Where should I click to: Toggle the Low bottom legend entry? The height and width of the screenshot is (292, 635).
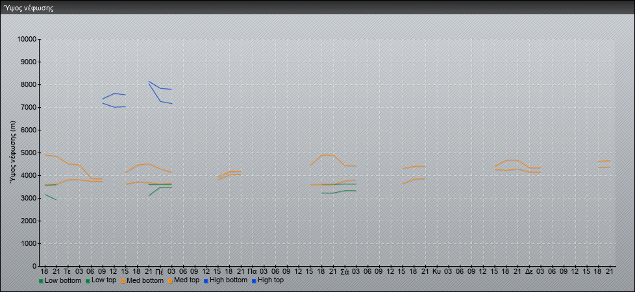coord(60,280)
